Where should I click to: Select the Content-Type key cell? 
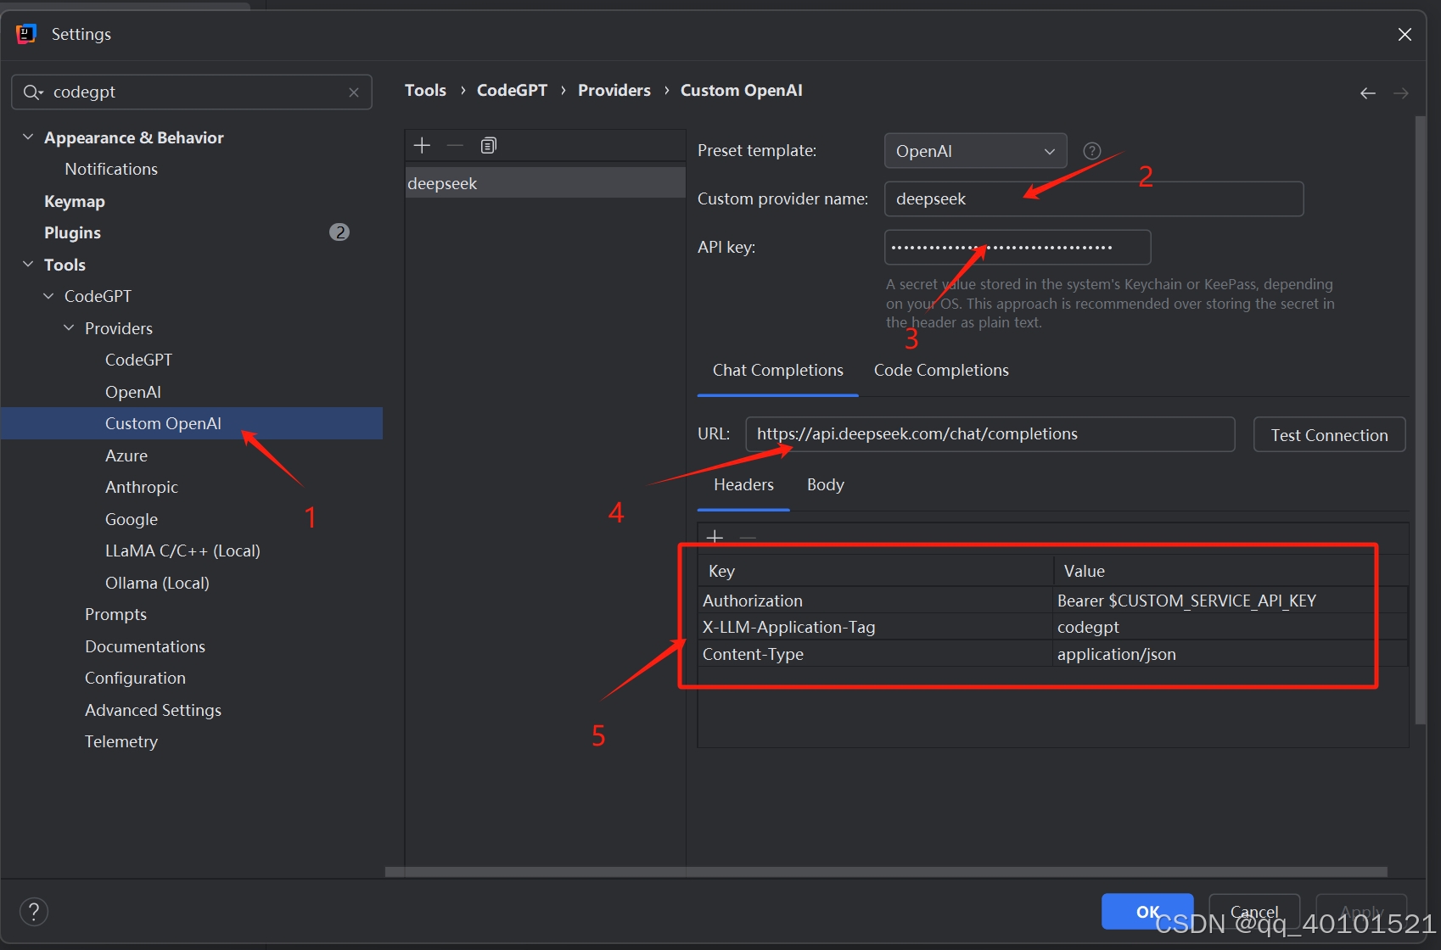(x=875, y=654)
